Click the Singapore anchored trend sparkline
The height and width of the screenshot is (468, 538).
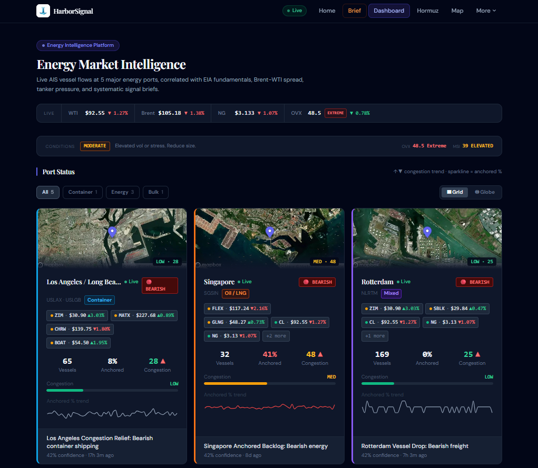point(270,406)
